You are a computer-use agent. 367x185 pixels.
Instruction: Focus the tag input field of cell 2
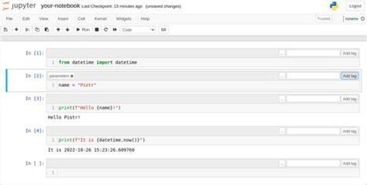(x=313, y=76)
